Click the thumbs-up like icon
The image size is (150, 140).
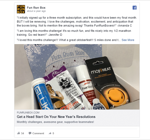click(19, 133)
